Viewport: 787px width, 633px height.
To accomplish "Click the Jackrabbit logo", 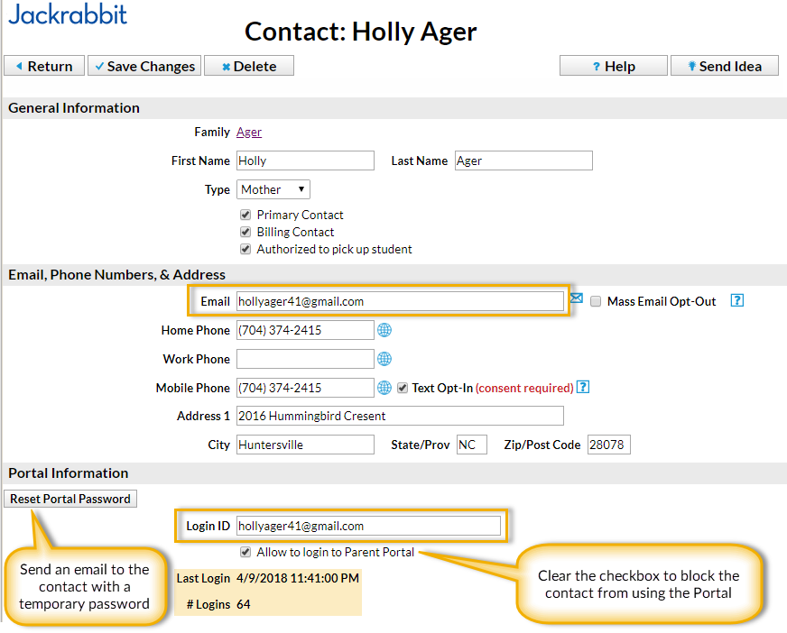I will click(68, 14).
